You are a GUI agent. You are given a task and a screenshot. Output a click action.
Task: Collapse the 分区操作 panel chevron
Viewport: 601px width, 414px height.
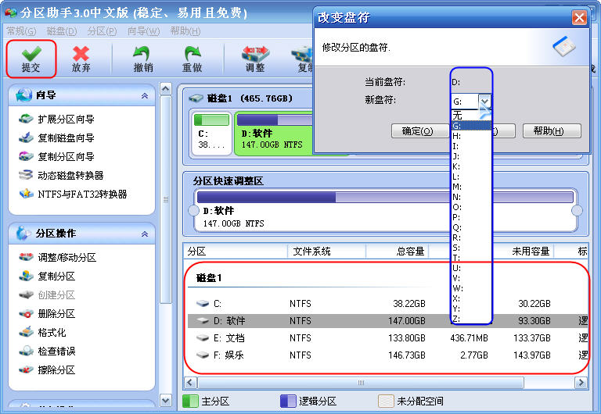pyautogui.click(x=144, y=234)
